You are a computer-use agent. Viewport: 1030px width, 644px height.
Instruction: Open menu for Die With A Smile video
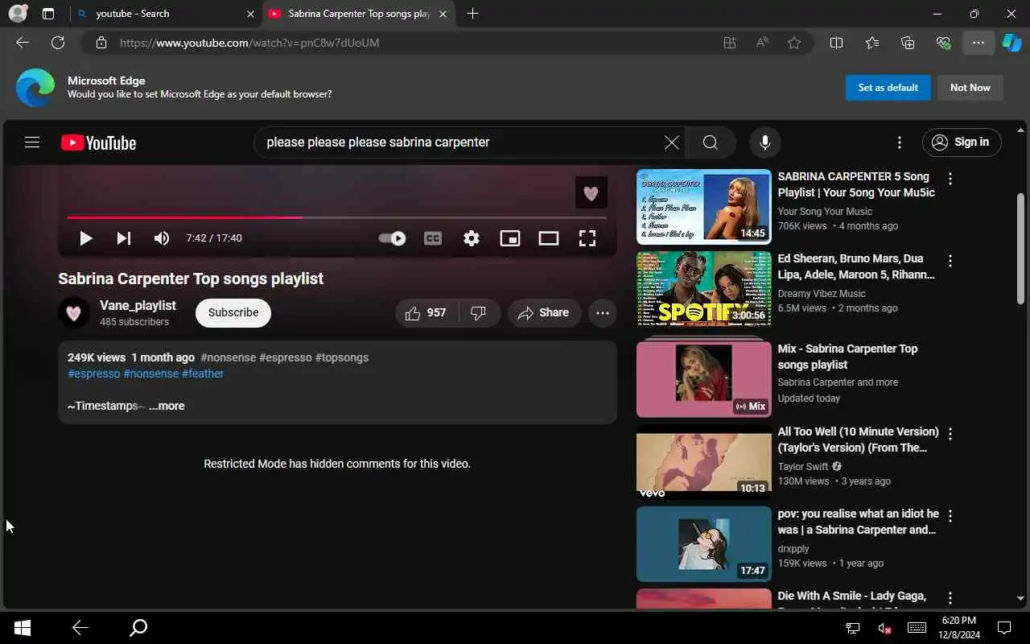950,598
